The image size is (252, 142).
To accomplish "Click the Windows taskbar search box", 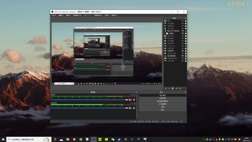I will (x=29, y=139).
